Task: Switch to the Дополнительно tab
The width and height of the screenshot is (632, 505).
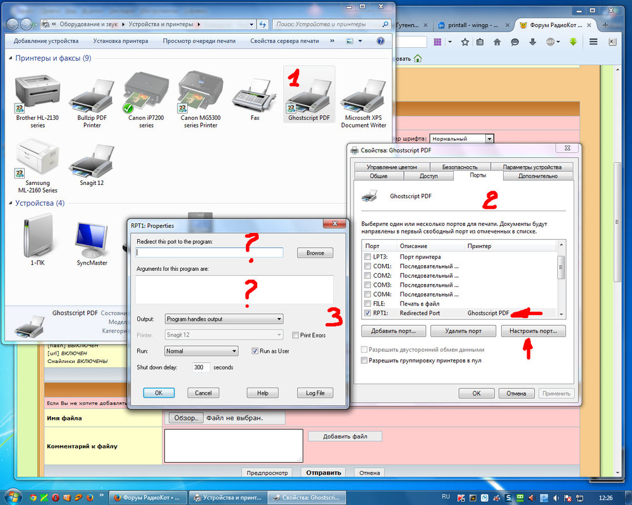Action: pyautogui.click(x=538, y=176)
